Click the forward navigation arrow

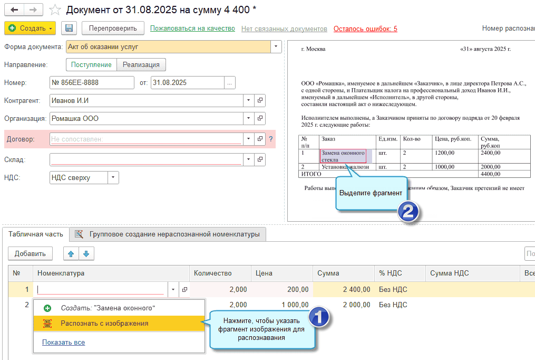(x=33, y=10)
